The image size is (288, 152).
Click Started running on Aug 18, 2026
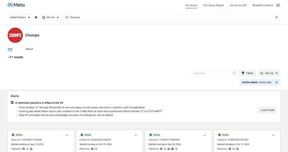(x=27, y=144)
